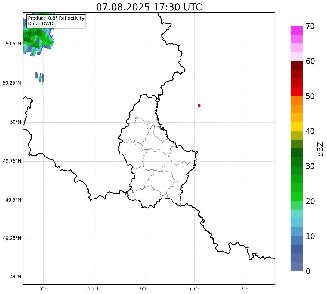Click the 49.75°N latitude label
This screenshot has width=327, height=294.
(12, 161)
